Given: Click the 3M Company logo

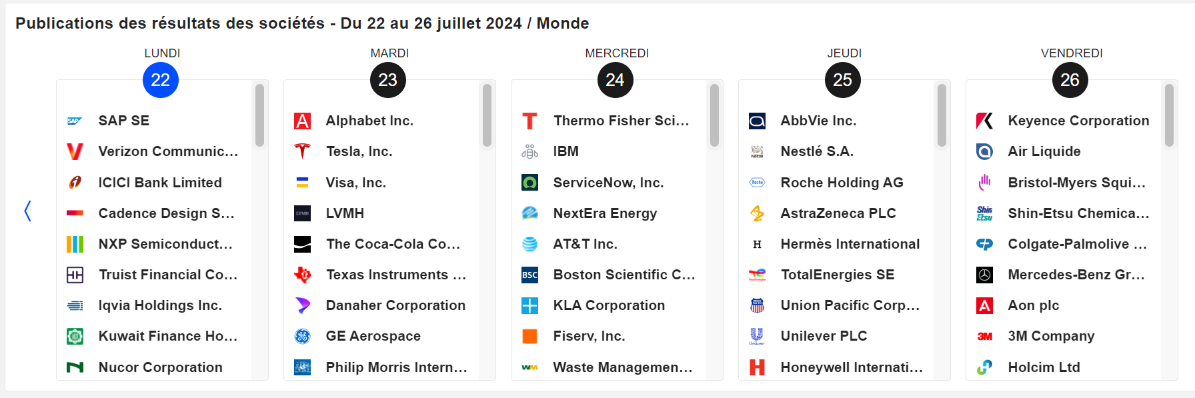Looking at the screenshot, I should [x=984, y=336].
